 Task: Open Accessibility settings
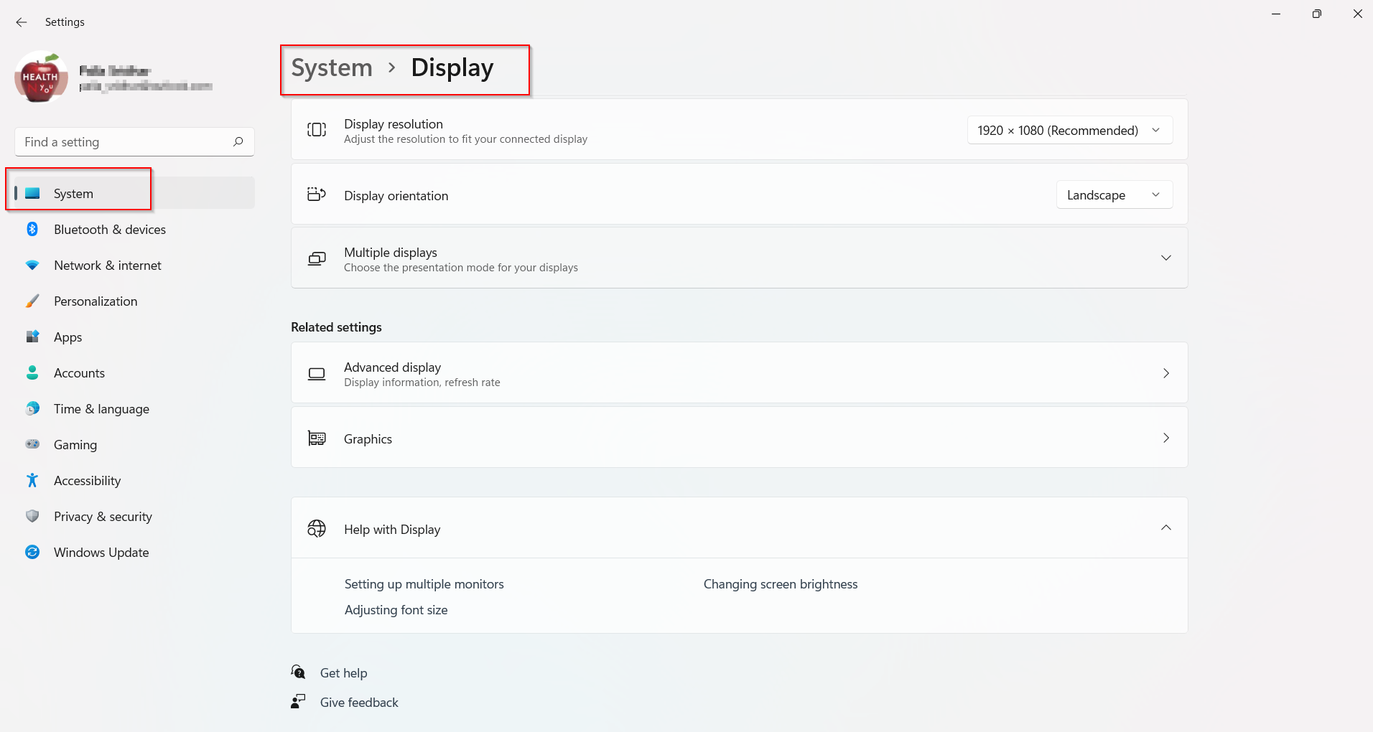(134, 481)
